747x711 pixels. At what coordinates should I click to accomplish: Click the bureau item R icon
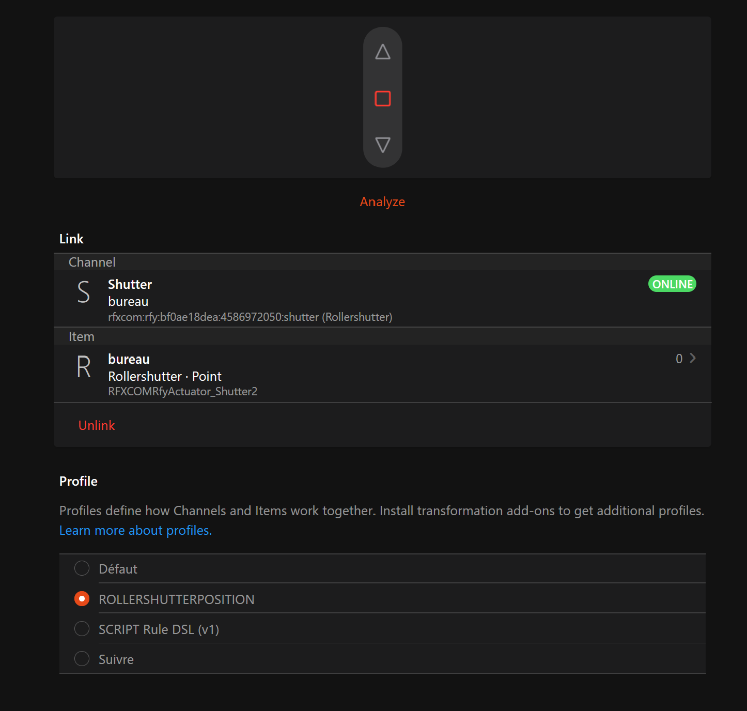click(x=83, y=367)
